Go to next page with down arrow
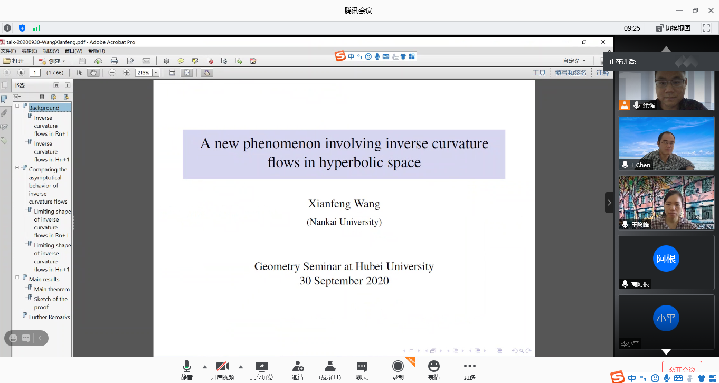Screen dimensions: 719x383 tap(21, 73)
